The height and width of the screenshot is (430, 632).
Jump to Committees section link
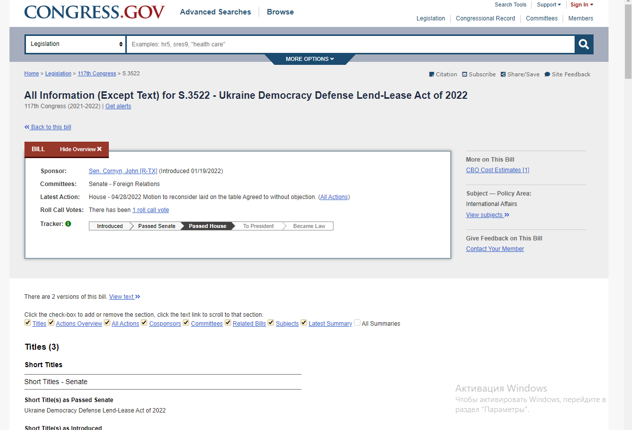(x=207, y=324)
